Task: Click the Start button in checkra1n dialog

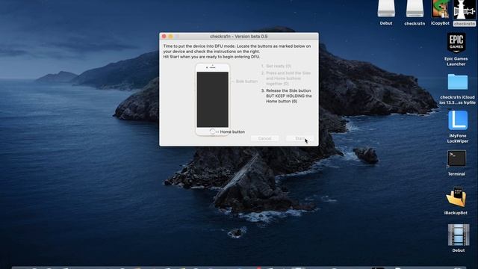Action: pyautogui.click(x=300, y=138)
